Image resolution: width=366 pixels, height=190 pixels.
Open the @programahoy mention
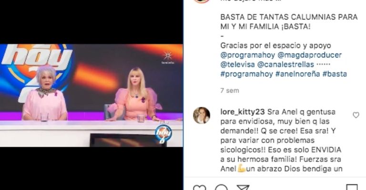[248, 55]
